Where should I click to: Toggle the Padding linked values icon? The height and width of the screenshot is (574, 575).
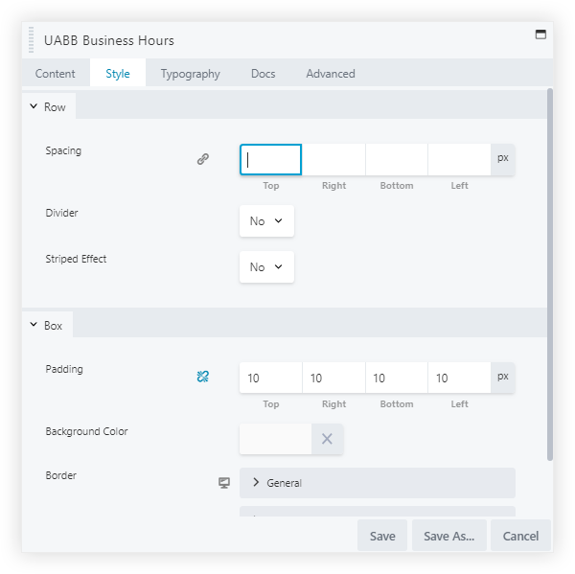point(203,378)
